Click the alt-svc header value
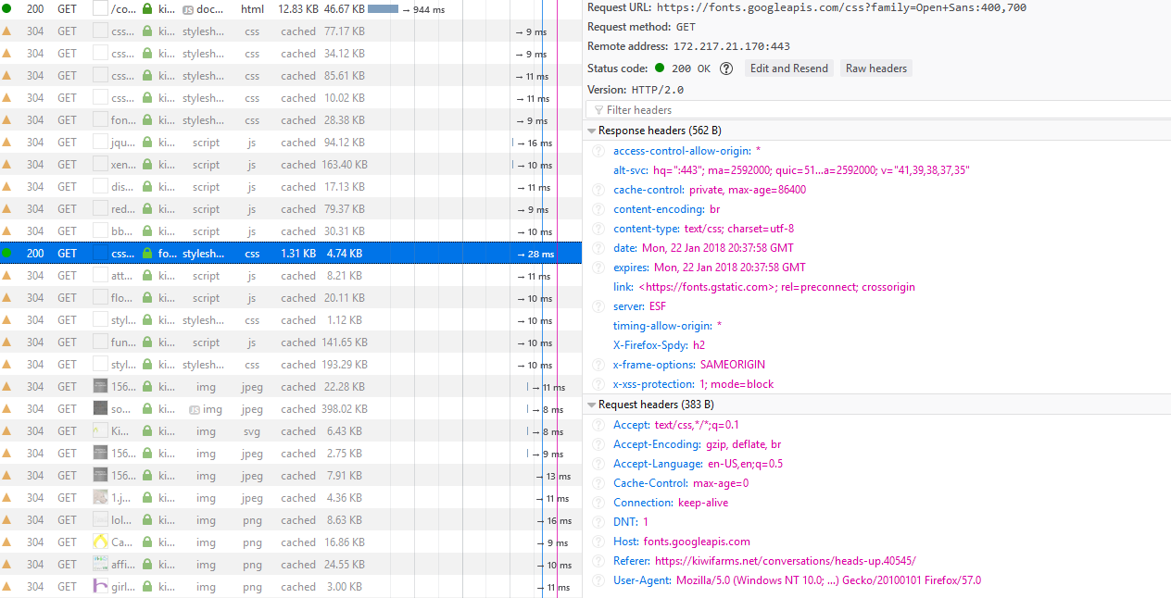1171x598 pixels. click(x=812, y=170)
